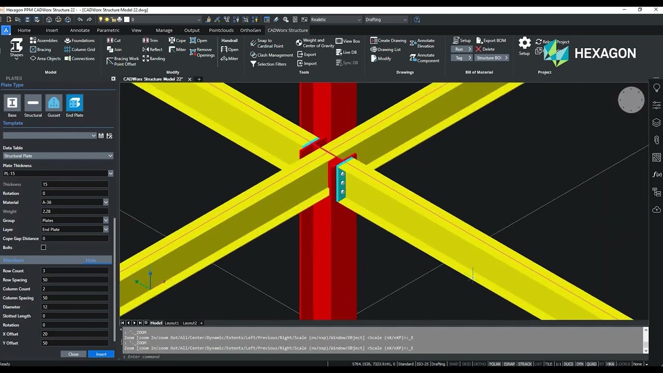
Task: Select the Structural plate type
Action: click(33, 106)
